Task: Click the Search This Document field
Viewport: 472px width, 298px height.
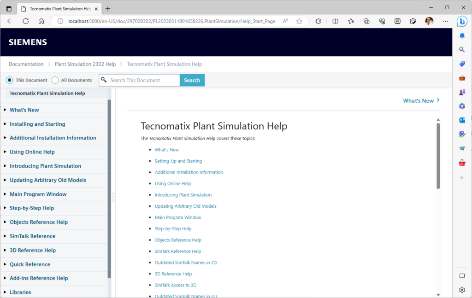Action: 143,80
